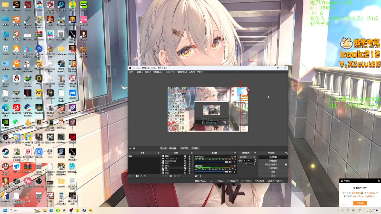381x214 pixels.
Task: Click orange button in bottom-right popup
Action: pyautogui.click(x=360, y=203)
